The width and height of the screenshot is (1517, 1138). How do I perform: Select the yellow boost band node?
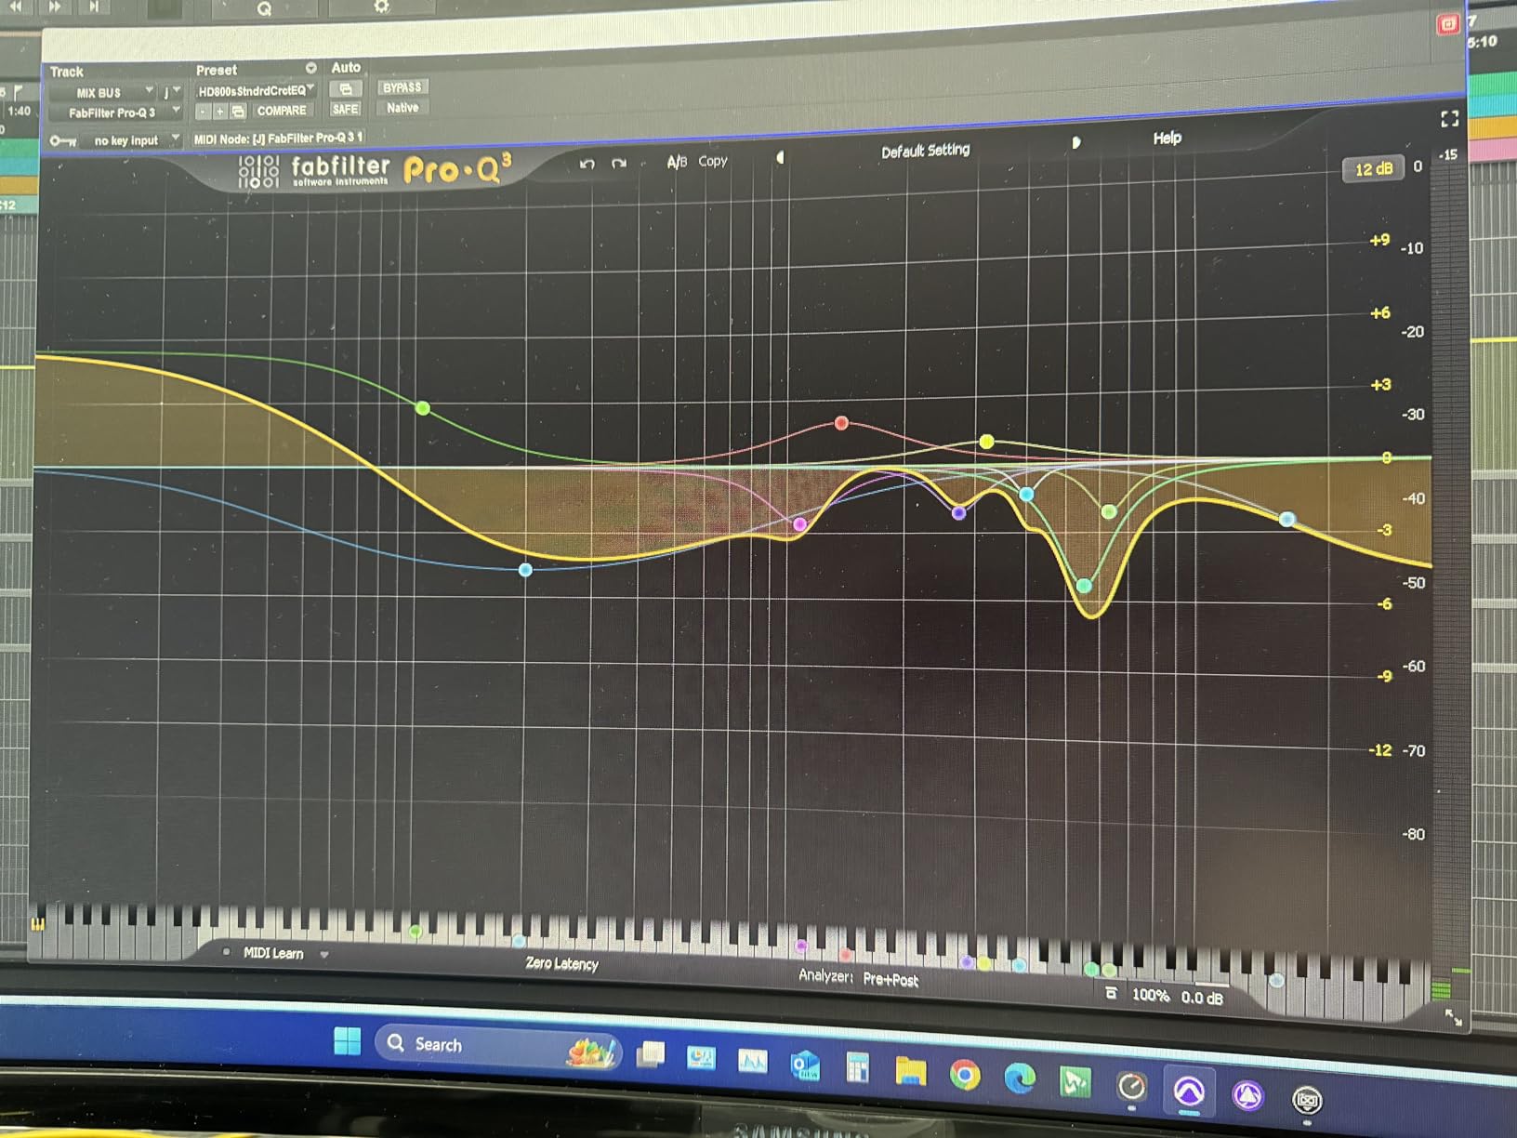pyautogui.click(x=986, y=442)
